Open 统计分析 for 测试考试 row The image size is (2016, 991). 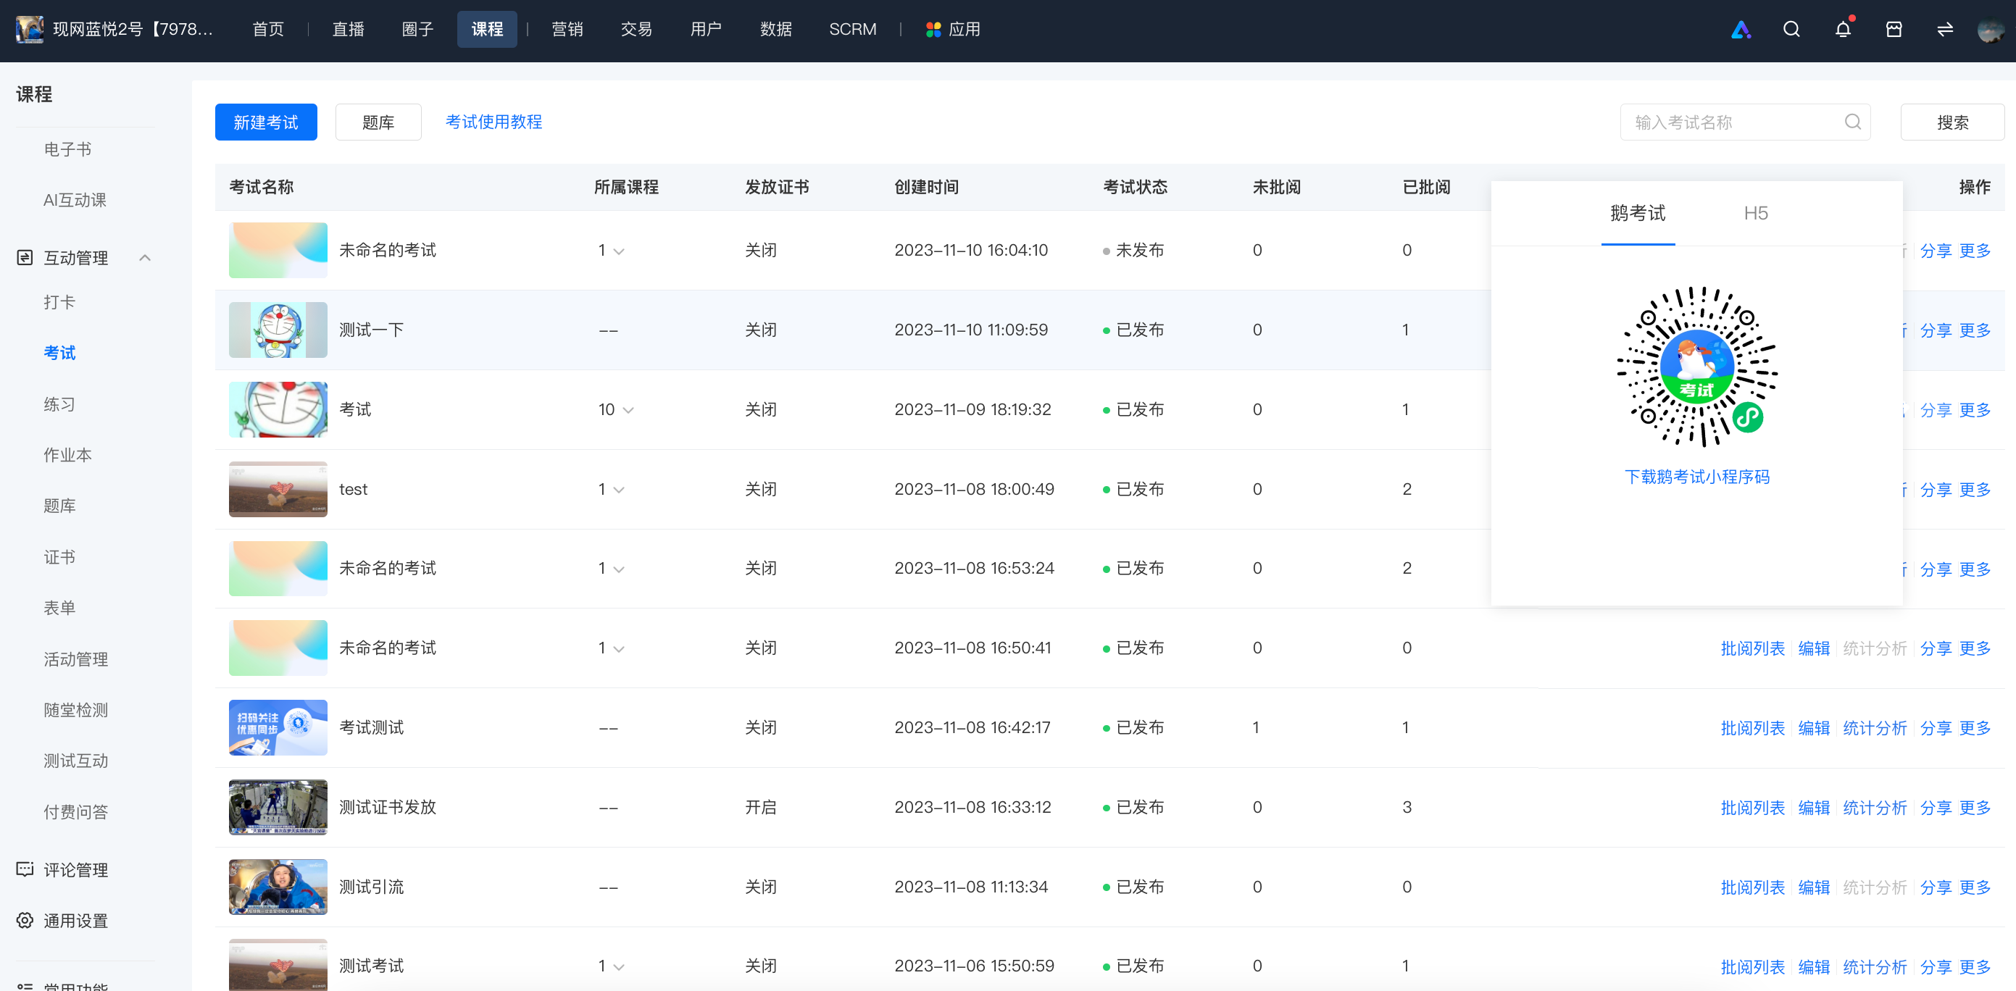tap(1875, 967)
